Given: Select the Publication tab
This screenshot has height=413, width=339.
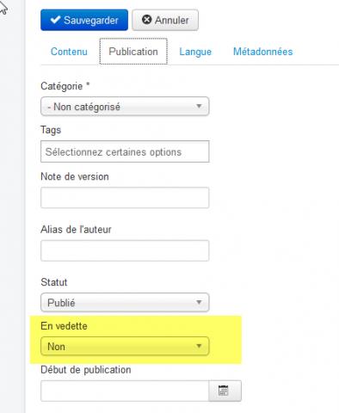Looking at the screenshot, I should [133, 52].
